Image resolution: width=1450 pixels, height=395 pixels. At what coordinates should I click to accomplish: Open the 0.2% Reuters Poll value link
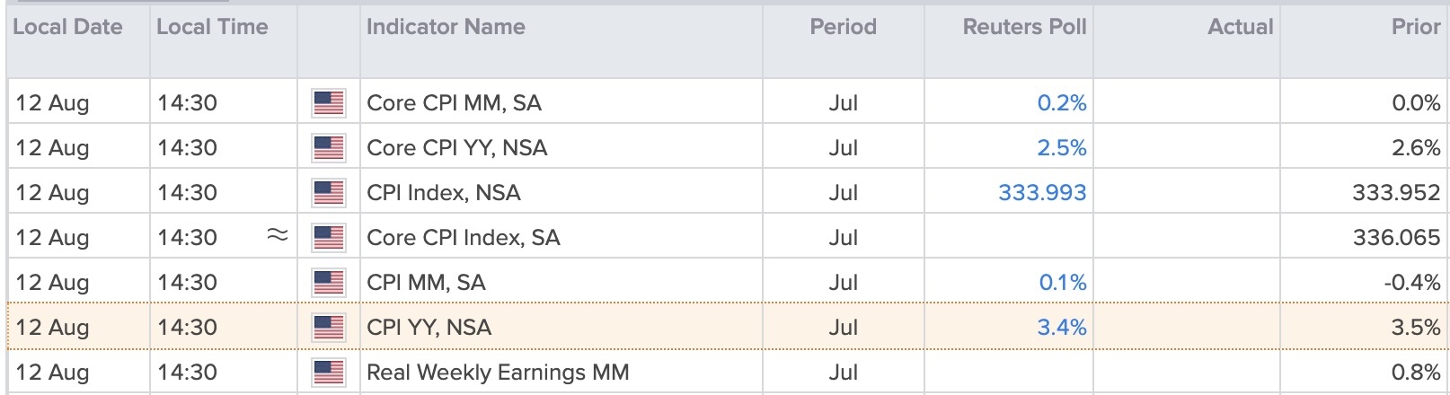coord(1062,103)
